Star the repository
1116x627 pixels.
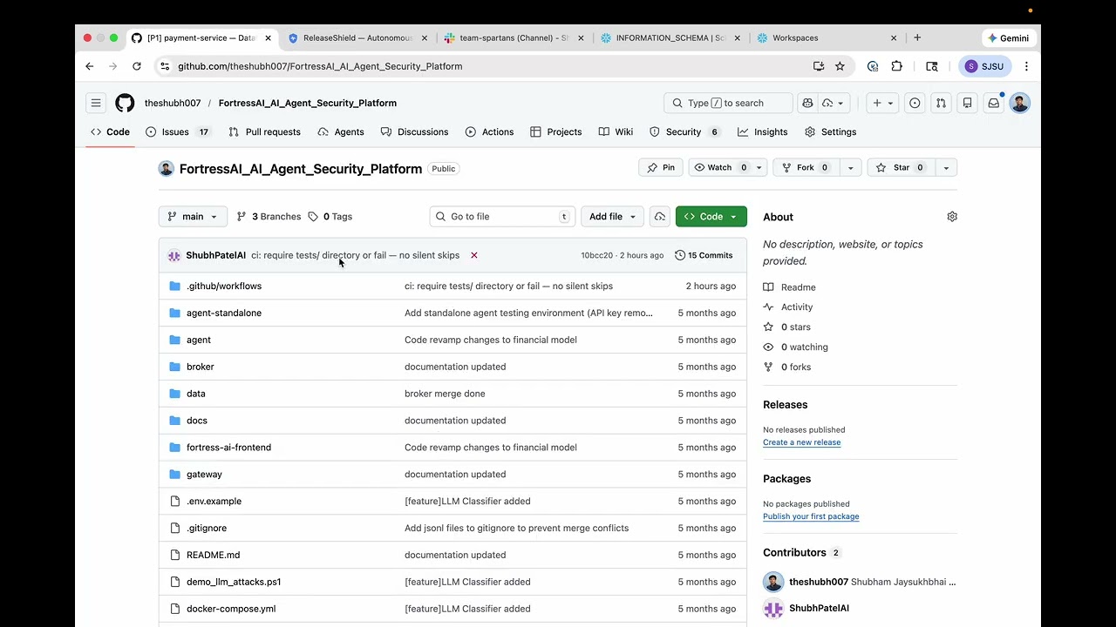901,167
